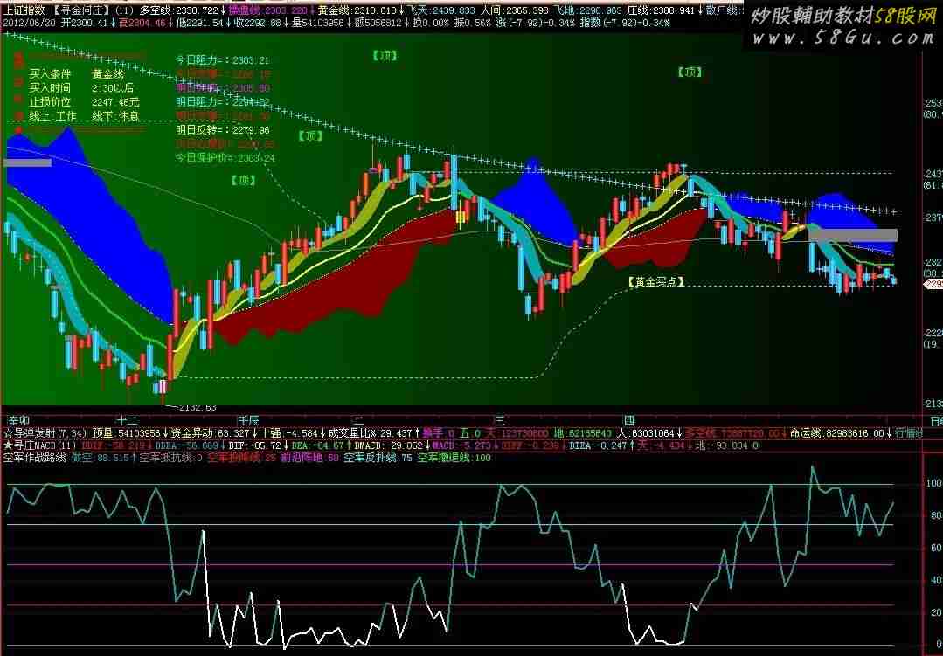The height and width of the screenshot is (656, 943).
Task: Click the 止损价位 label
Action: (50, 102)
